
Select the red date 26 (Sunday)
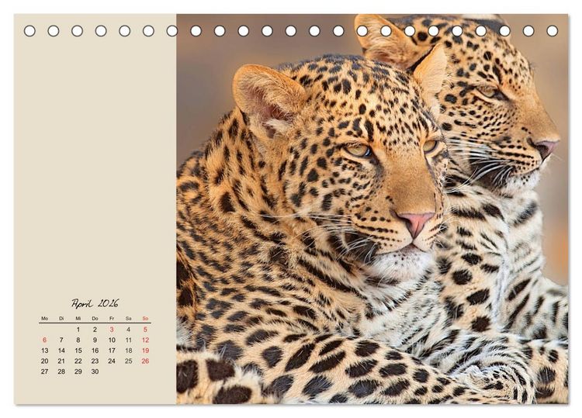[145, 361]
